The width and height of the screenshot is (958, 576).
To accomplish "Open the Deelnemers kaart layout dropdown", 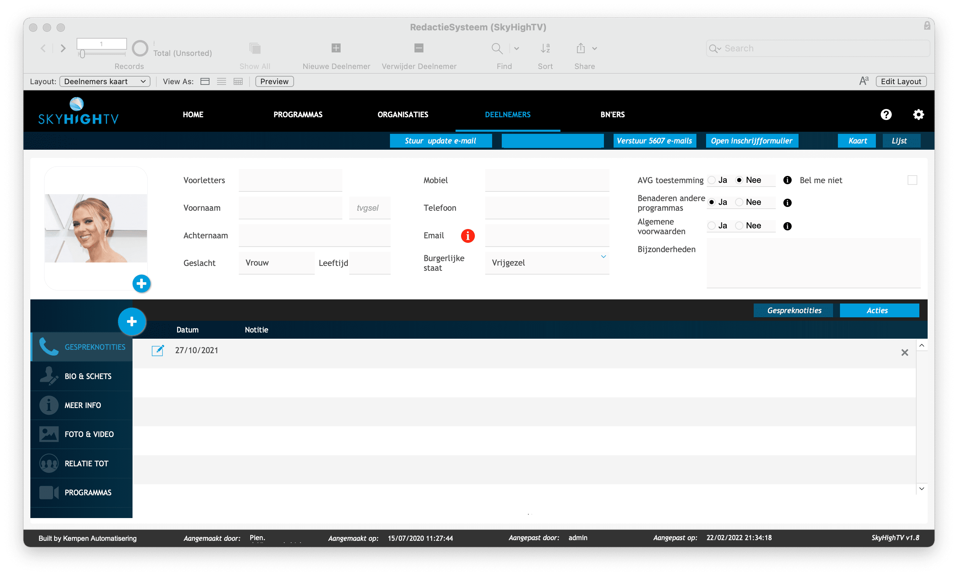I will click(x=105, y=81).
